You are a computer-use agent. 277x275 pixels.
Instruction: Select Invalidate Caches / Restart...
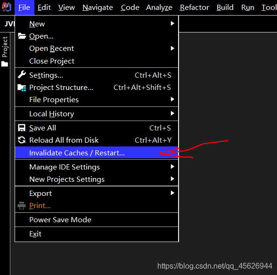tap(97, 153)
